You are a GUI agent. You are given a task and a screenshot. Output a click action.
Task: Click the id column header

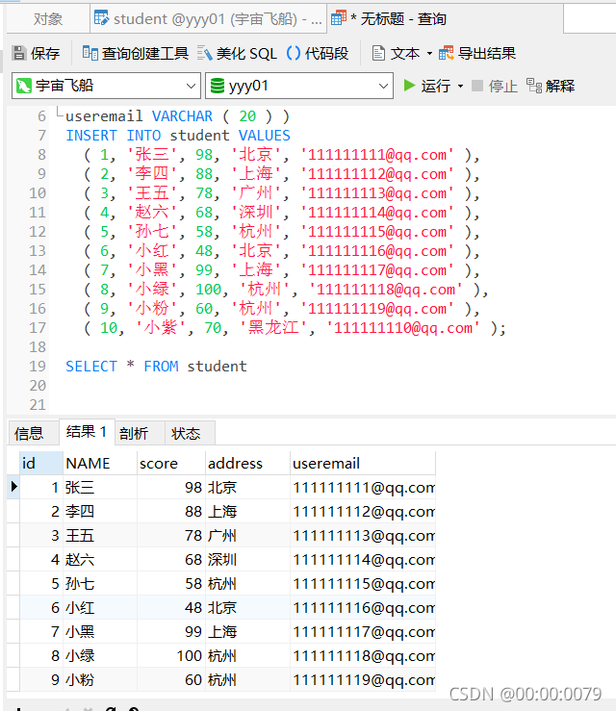click(40, 463)
